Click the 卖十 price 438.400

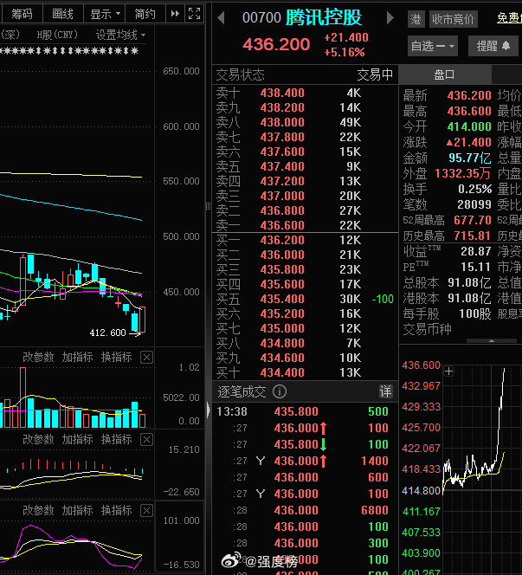coord(282,94)
